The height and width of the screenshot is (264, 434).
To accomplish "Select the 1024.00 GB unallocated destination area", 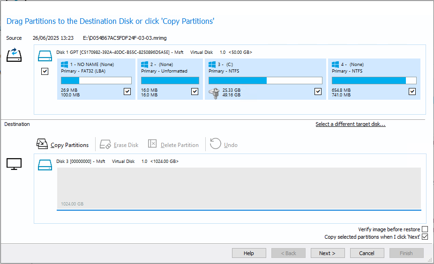I will point(239,188).
